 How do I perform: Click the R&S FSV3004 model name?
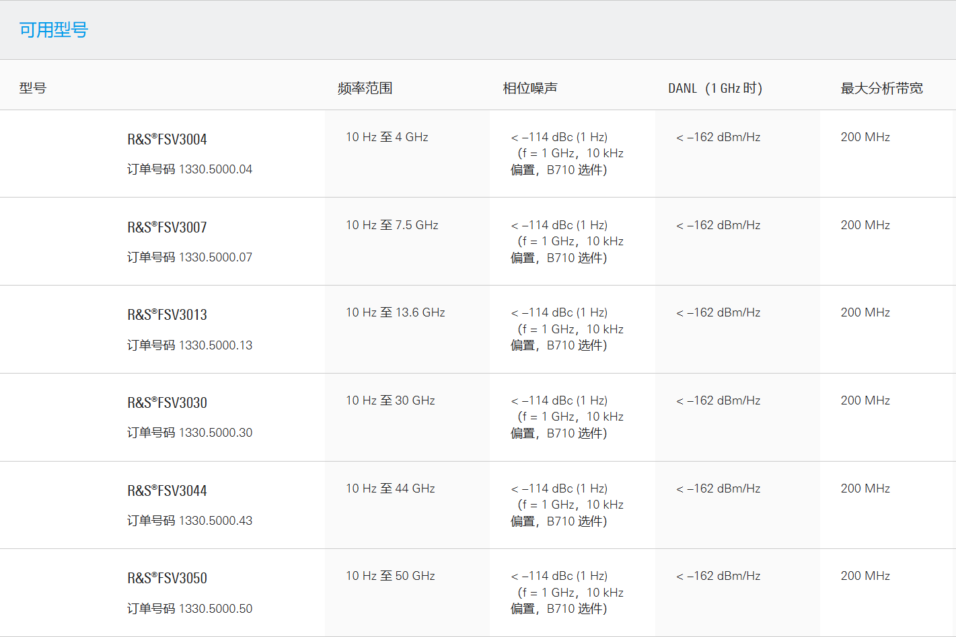pos(167,139)
